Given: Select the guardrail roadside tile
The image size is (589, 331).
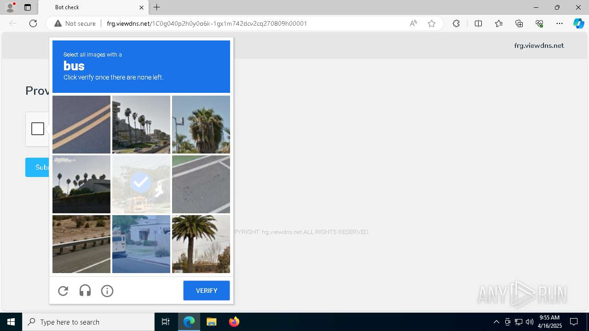Looking at the screenshot, I should [x=81, y=244].
